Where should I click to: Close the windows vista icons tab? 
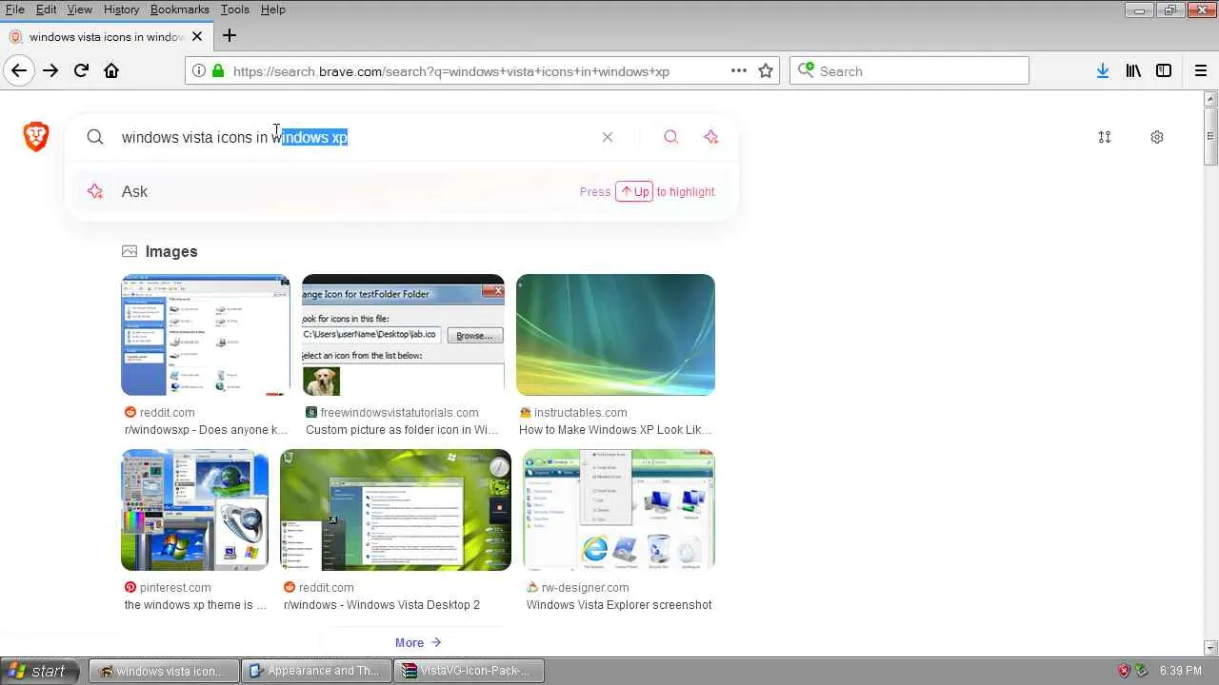coord(197,36)
